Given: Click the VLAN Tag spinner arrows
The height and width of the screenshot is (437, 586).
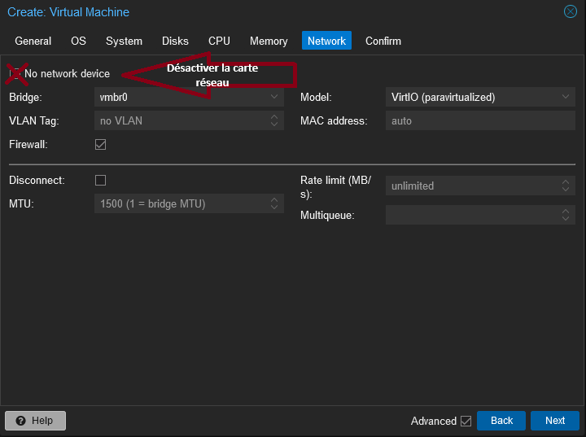Looking at the screenshot, I should tap(274, 120).
